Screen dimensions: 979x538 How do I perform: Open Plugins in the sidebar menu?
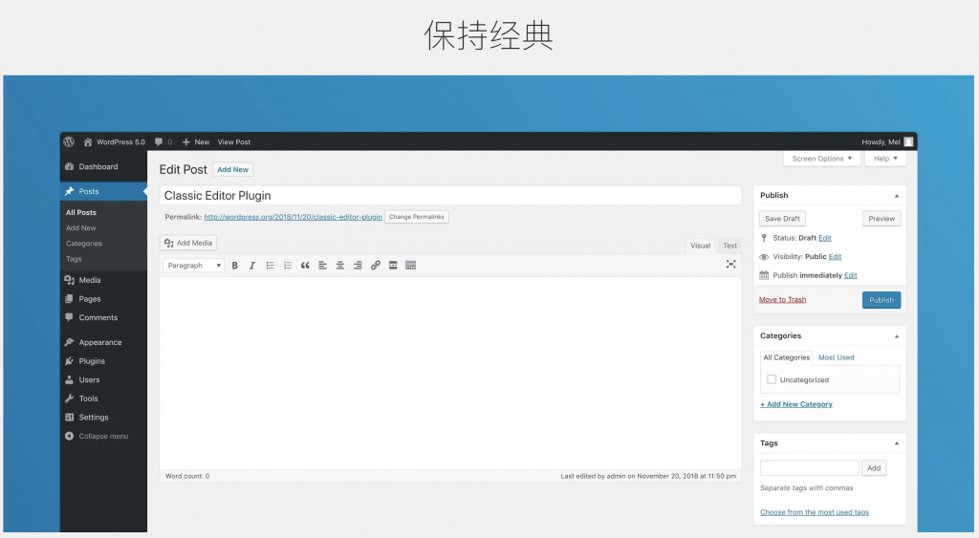tap(92, 361)
